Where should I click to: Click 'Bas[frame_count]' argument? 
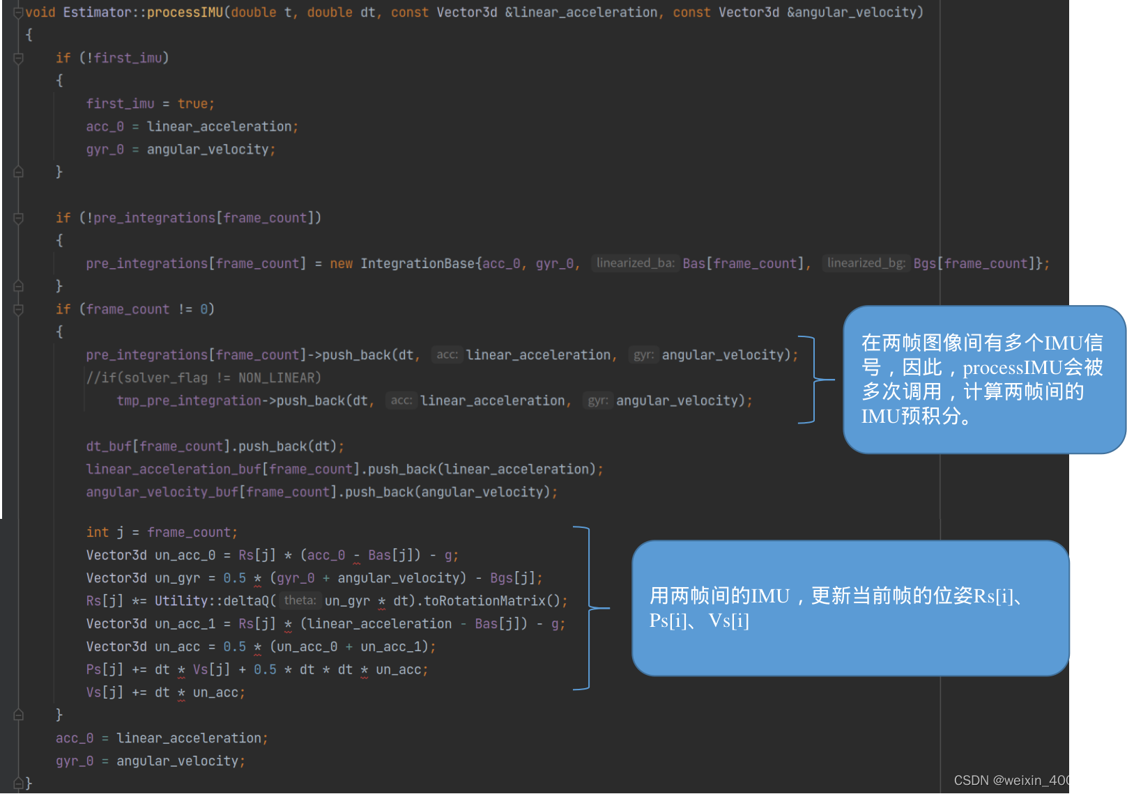744,264
